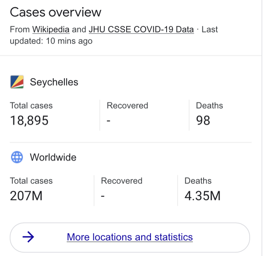This screenshot has width=268, height=256.
Task: Click worldwide total cases value 207M
Action: [x=26, y=196]
